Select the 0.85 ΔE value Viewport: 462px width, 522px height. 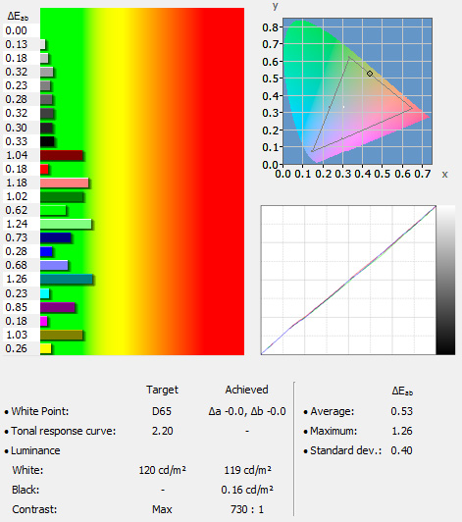point(16,307)
